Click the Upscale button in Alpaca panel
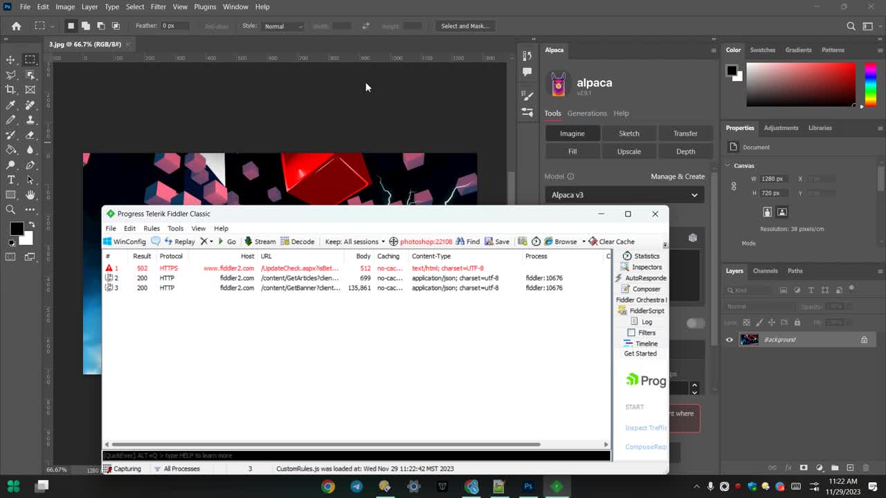The width and height of the screenshot is (886, 498). point(629,151)
